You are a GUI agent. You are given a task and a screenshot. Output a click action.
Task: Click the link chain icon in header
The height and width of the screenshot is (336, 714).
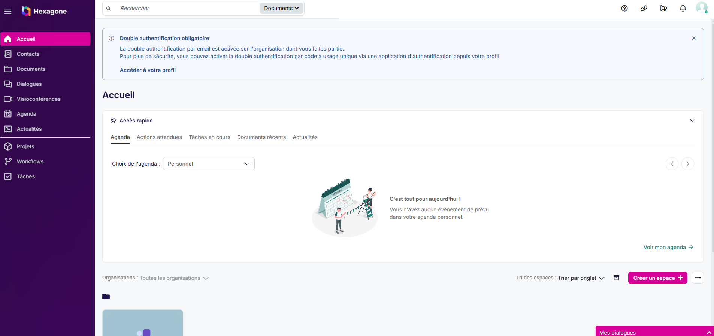[x=644, y=8]
